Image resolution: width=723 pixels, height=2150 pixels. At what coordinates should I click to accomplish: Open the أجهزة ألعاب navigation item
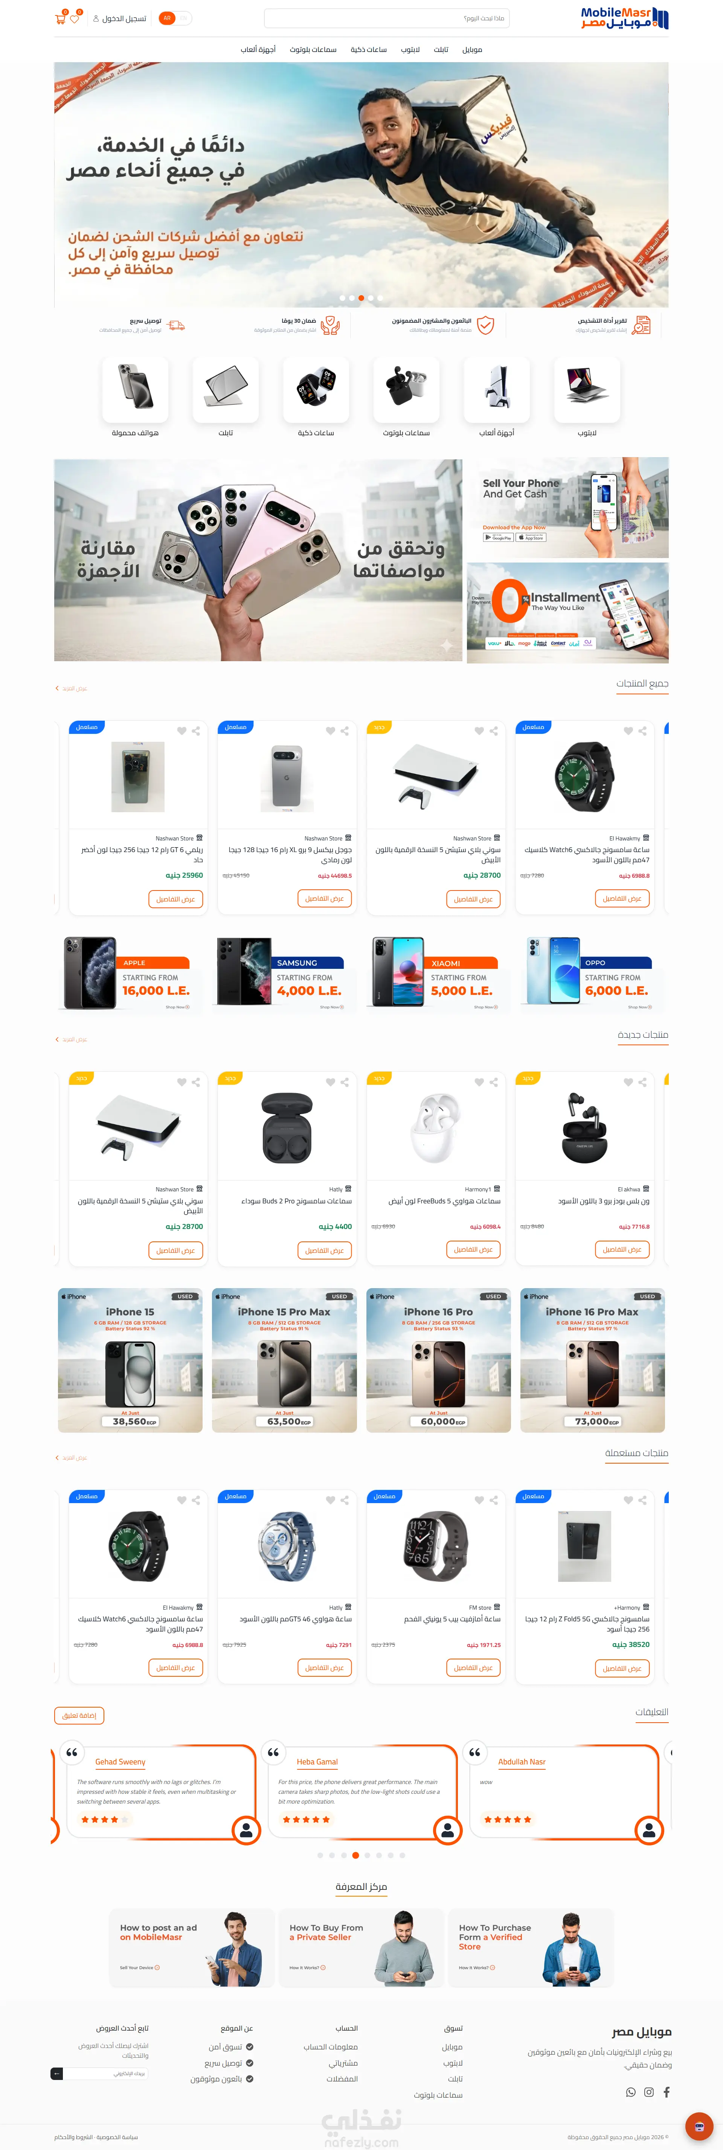tap(258, 50)
